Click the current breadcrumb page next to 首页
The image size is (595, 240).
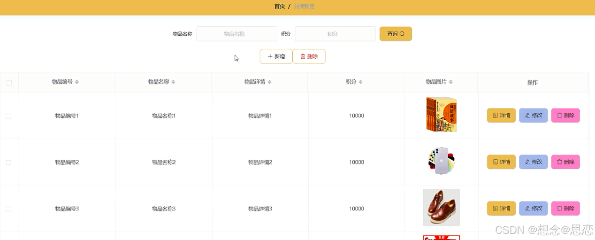coord(304,6)
